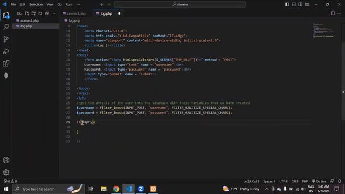The image size is (345, 194).
Task: Open the Go menu
Action: (x=59, y=4)
